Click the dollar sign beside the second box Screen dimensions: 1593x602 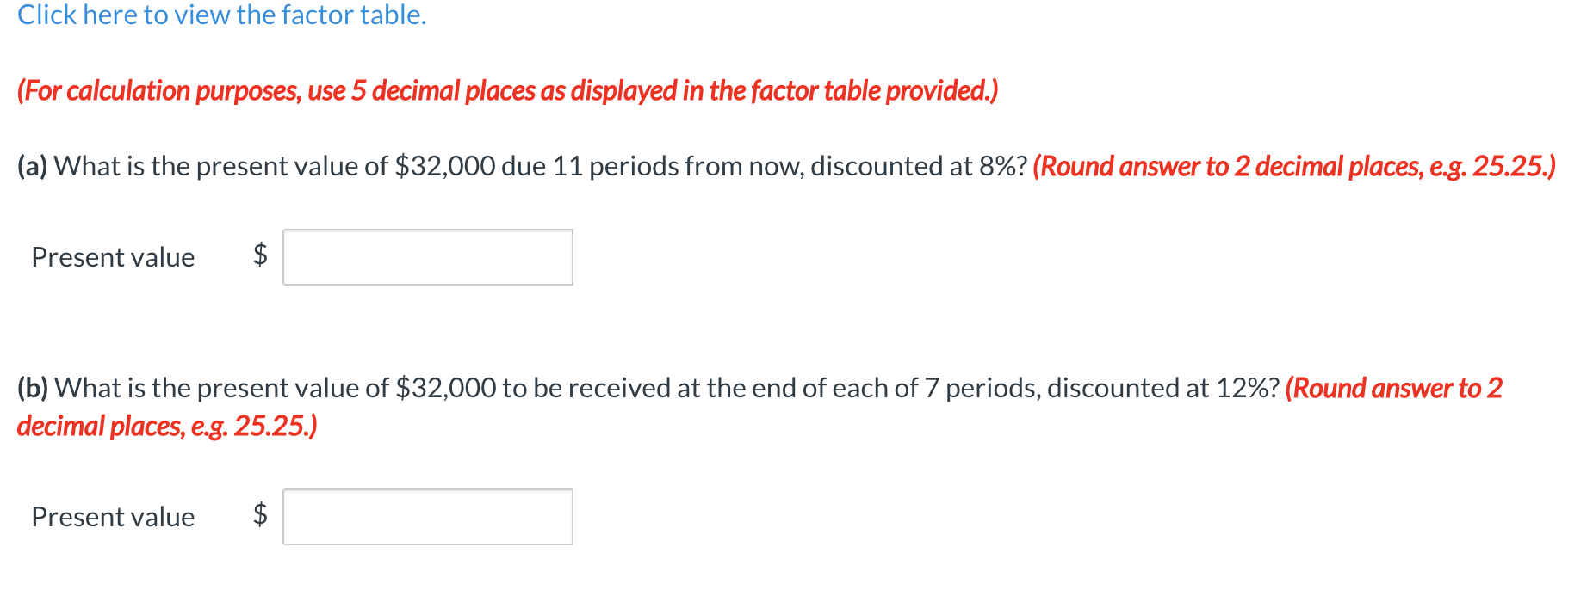coord(258,516)
